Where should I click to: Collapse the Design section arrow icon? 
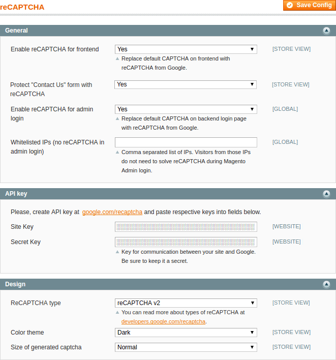[326, 284]
